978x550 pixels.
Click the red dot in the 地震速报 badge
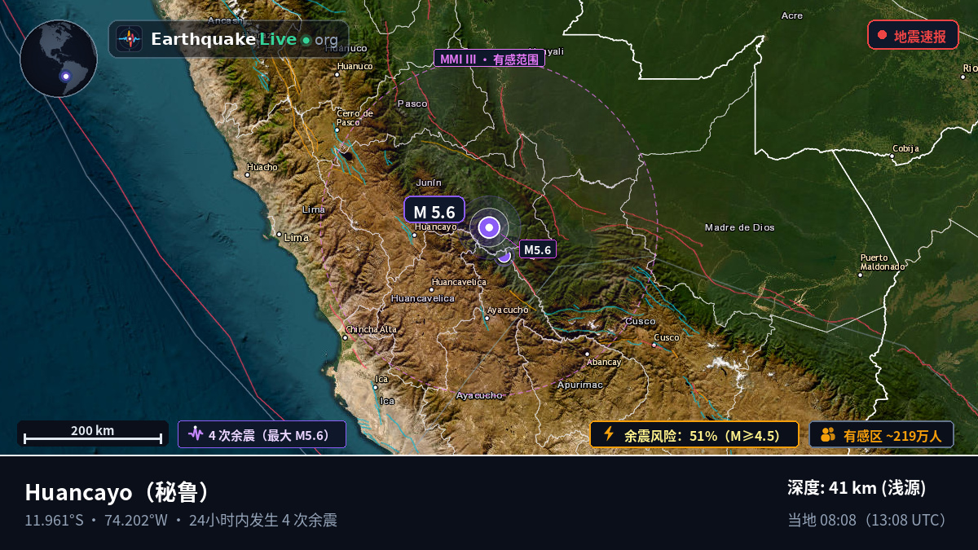pos(882,35)
